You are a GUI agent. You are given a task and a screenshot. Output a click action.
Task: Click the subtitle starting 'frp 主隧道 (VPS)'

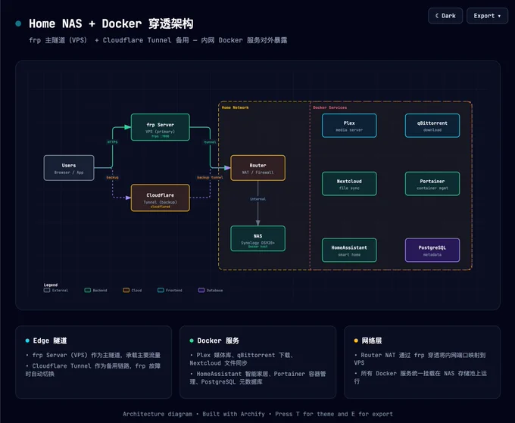(158, 40)
